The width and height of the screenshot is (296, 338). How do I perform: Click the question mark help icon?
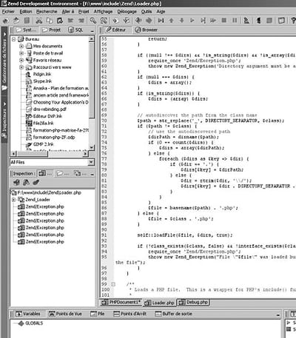293,21
